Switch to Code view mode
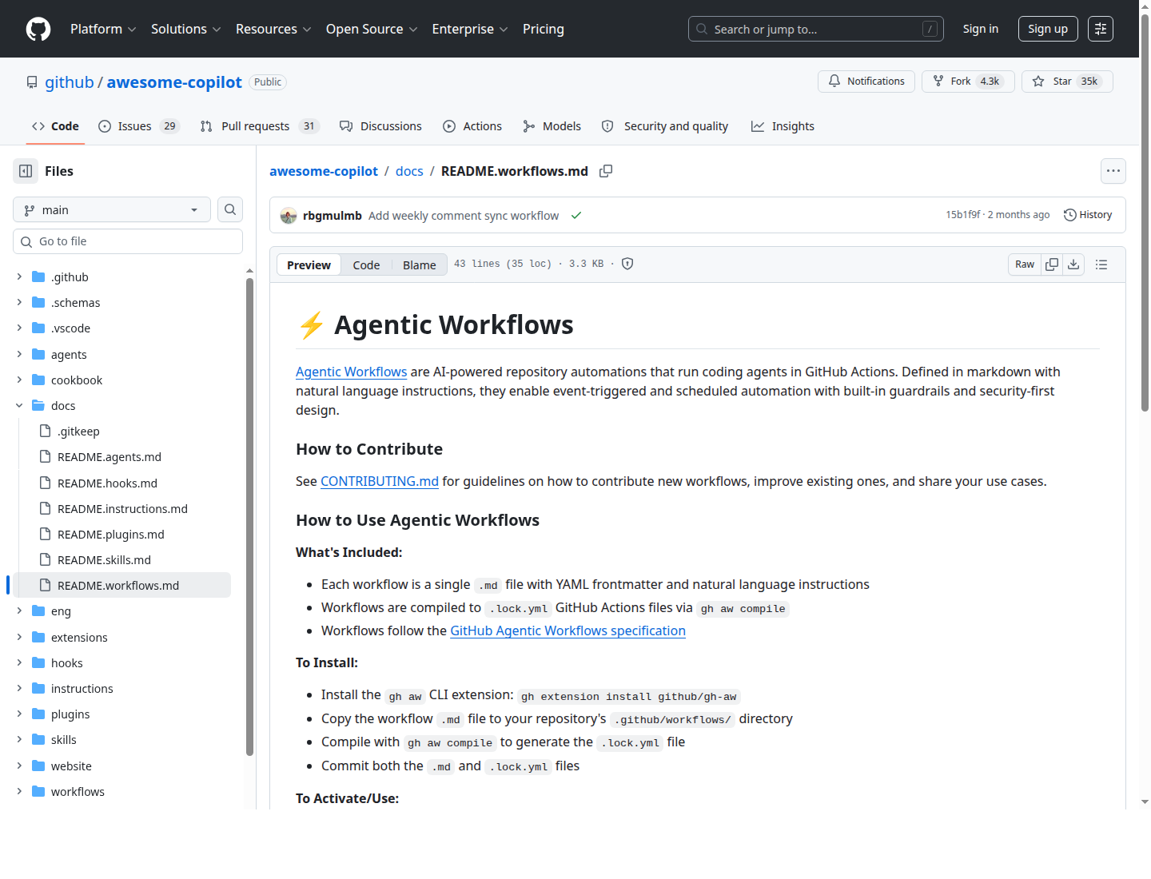1151x879 pixels. tap(366, 264)
